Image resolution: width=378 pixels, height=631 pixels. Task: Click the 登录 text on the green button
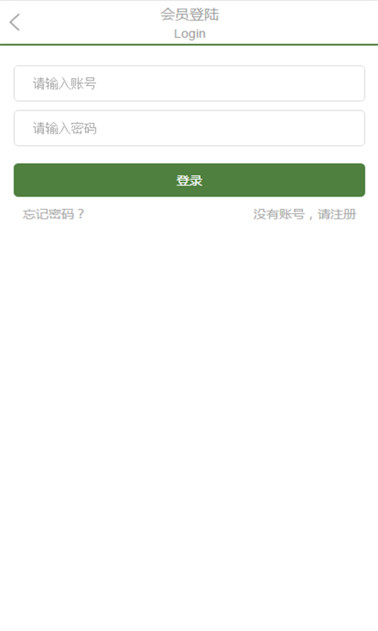coord(189,181)
